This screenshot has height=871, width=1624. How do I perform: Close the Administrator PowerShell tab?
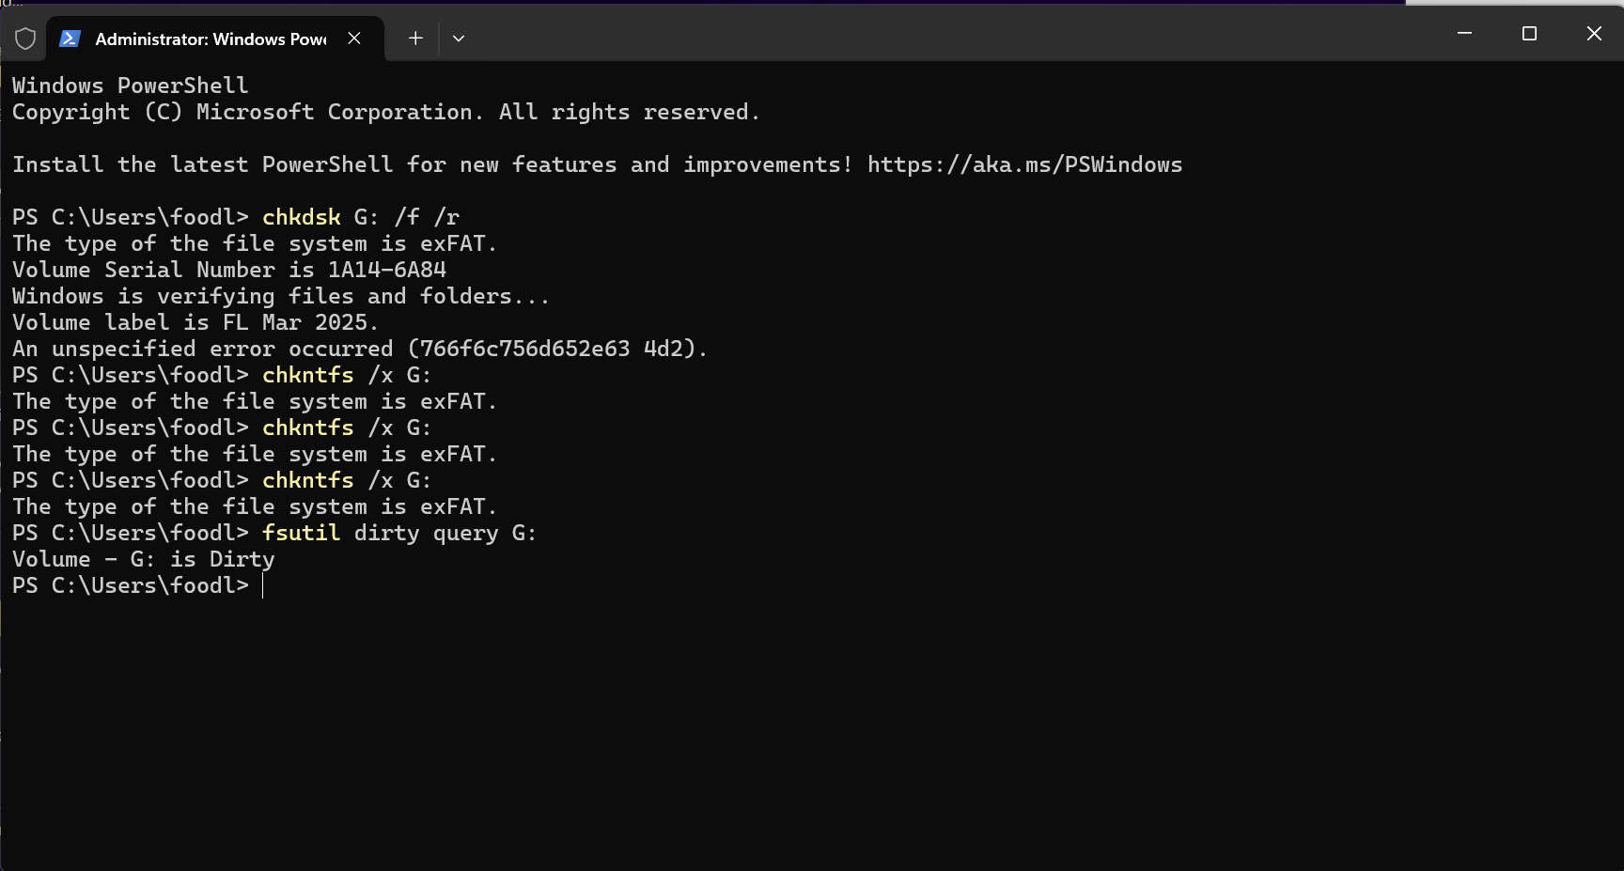[x=354, y=39]
